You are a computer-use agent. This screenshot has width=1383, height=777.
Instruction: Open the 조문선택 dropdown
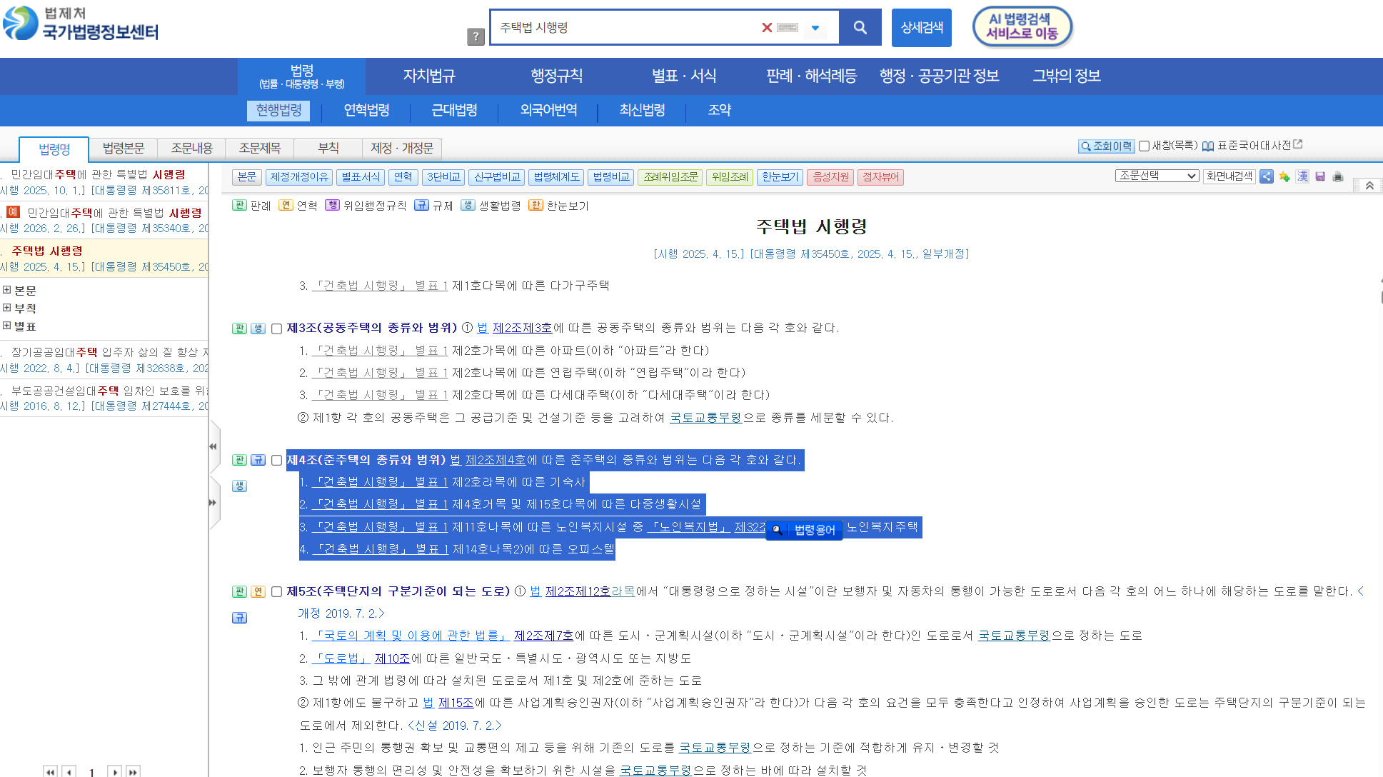[1157, 175]
